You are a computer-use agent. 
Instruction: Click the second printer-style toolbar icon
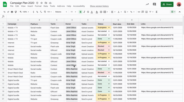click(x=16, y=12)
